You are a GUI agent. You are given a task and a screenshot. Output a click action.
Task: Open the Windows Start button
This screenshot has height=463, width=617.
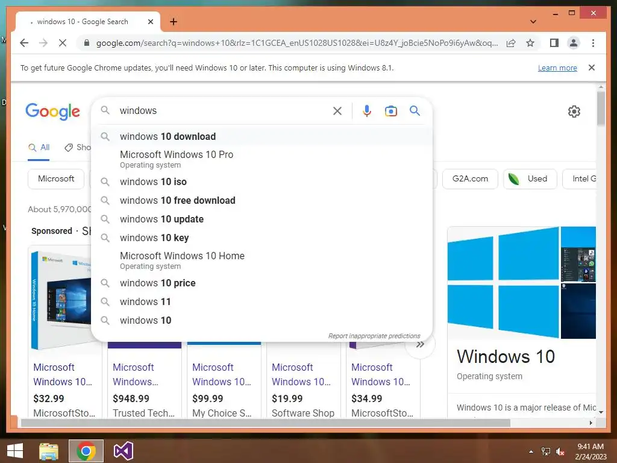15,451
